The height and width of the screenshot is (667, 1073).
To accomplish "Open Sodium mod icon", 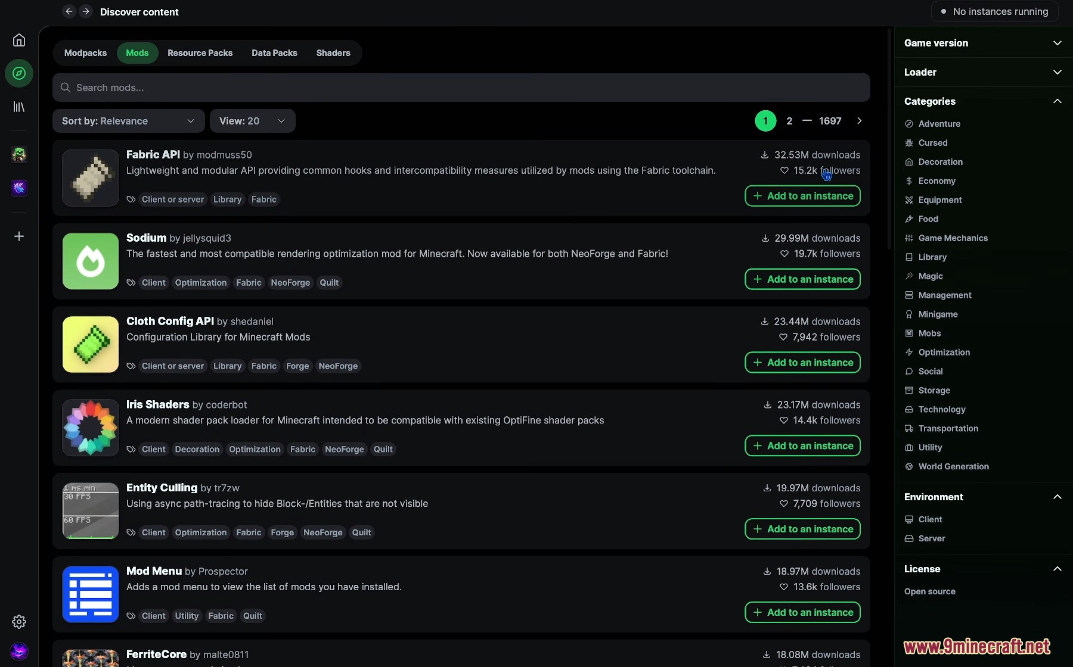I will pyautogui.click(x=91, y=261).
